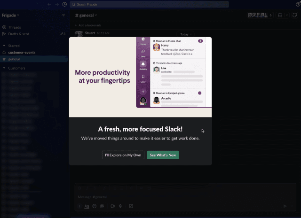Open the #general channel details dropdown
The width and height of the screenshot is (301, 218).
[86, 16]
